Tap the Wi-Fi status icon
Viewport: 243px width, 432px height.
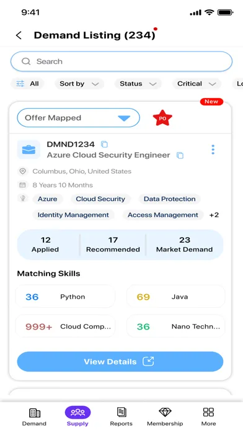click(210, 12)
